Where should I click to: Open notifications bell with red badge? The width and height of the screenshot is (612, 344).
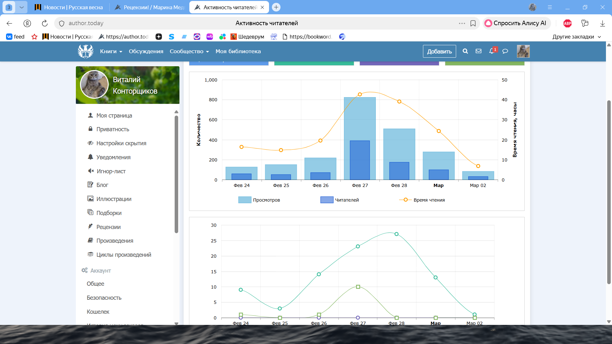click(x=492, y=51)
